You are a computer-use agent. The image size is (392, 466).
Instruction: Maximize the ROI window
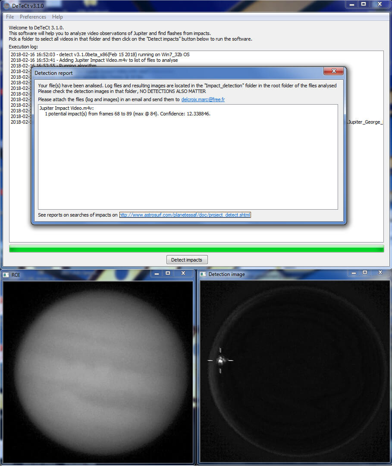coord(168,273)
